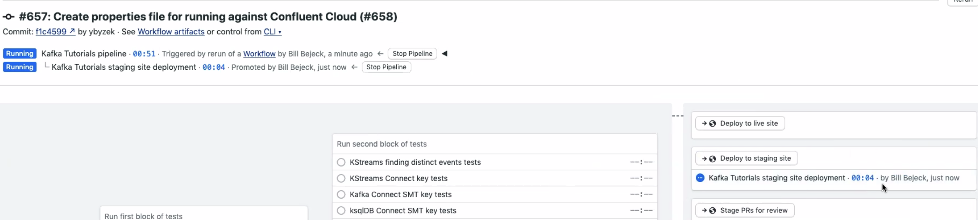Click Stage PRs for review promotion
Image resolution: width=978 pixels, height=220 pixels.
(x=745, y=210)
